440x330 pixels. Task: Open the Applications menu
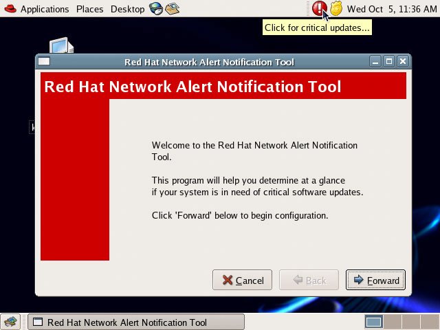click(45, 9)
